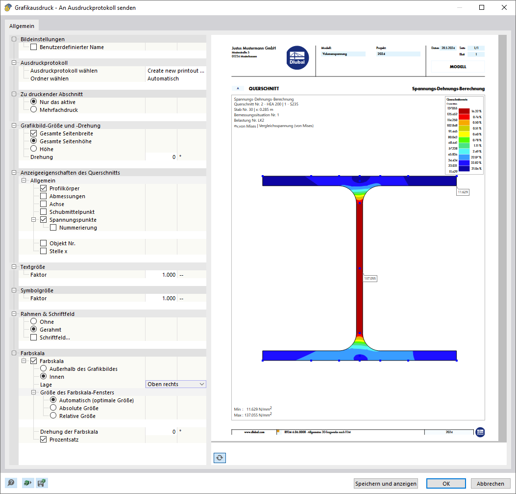Collapse the Symbolgröße section
Image resolution: width=516 pixels, height=494 pixels.
click(14, 290)
